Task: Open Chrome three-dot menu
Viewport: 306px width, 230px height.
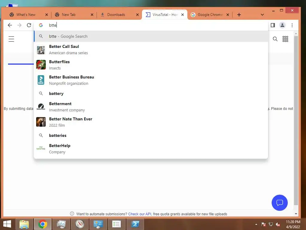Action: click(x=292, y=25)
